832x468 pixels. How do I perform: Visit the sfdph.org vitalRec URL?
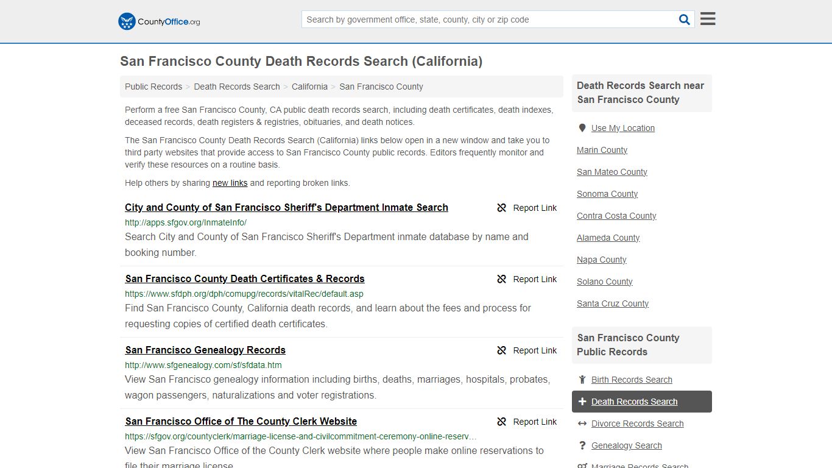coord(244,294)
